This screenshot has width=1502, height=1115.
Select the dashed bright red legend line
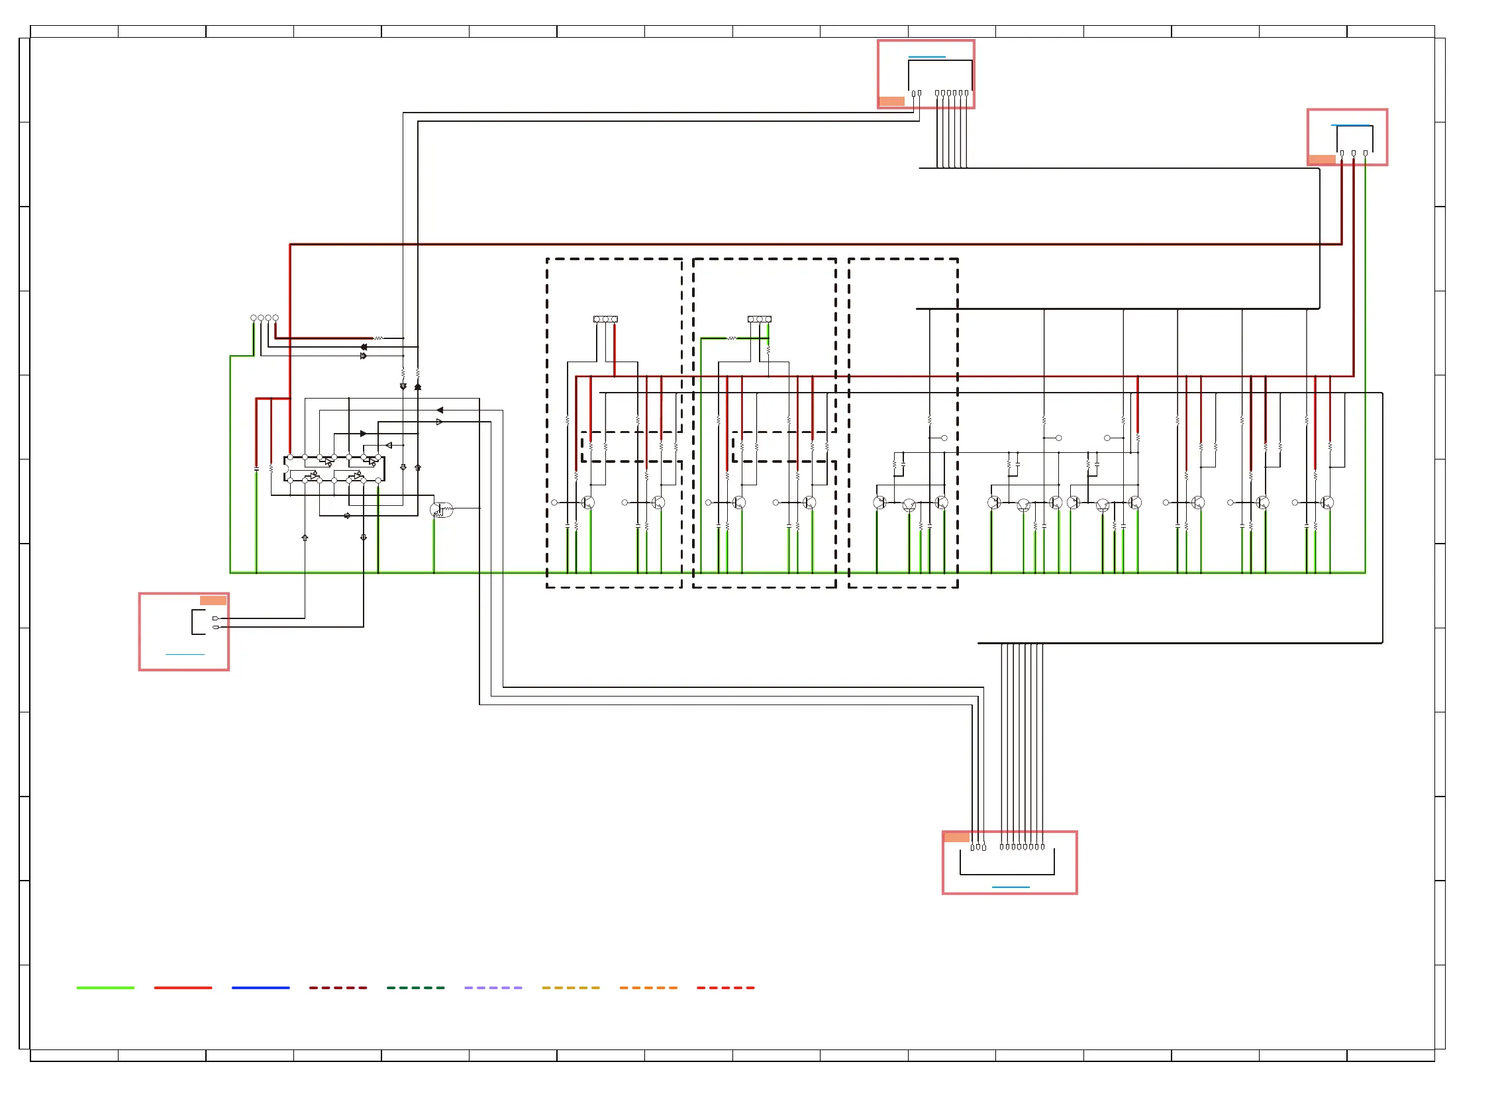tap(726, 987)
